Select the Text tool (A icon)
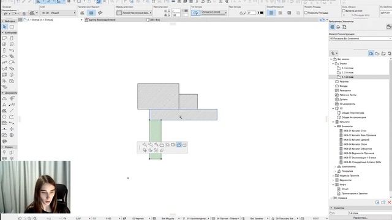The width and height of the screenshot is (392, 220). coord(4,105)
